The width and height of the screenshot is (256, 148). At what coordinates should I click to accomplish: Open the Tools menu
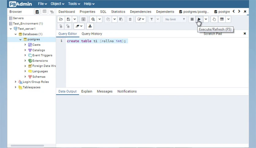point(74,4)
